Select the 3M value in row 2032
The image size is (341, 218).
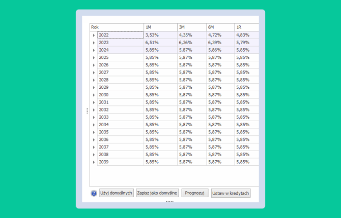192,110
